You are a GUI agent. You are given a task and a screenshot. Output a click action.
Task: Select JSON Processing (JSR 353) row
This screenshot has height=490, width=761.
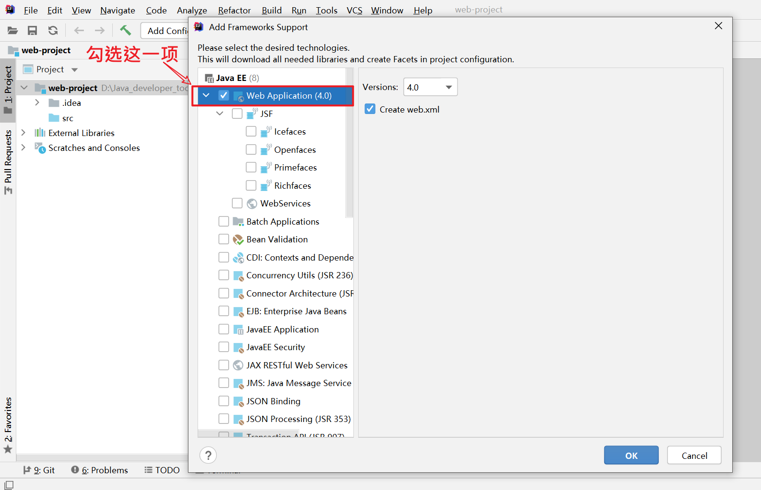pyautogui.click(x=276, y=419)
